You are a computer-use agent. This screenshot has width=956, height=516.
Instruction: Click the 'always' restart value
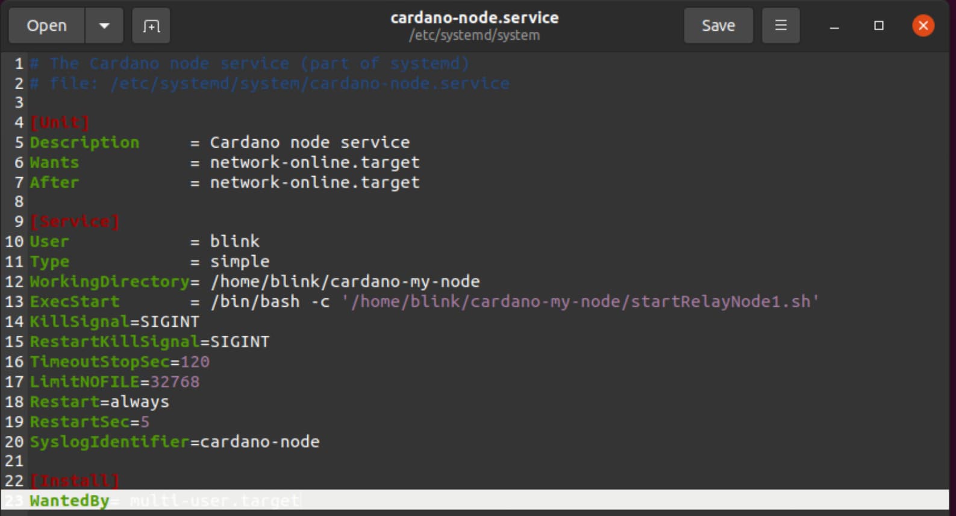(140, 402)
